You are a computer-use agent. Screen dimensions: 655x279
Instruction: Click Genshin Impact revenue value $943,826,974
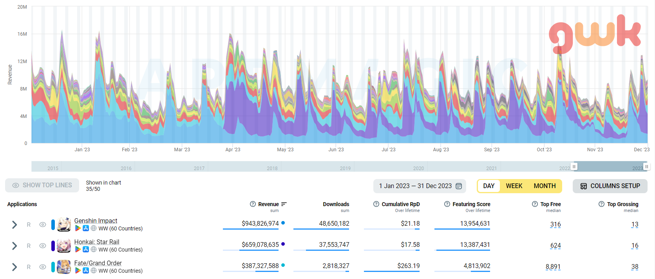point(260,223)
